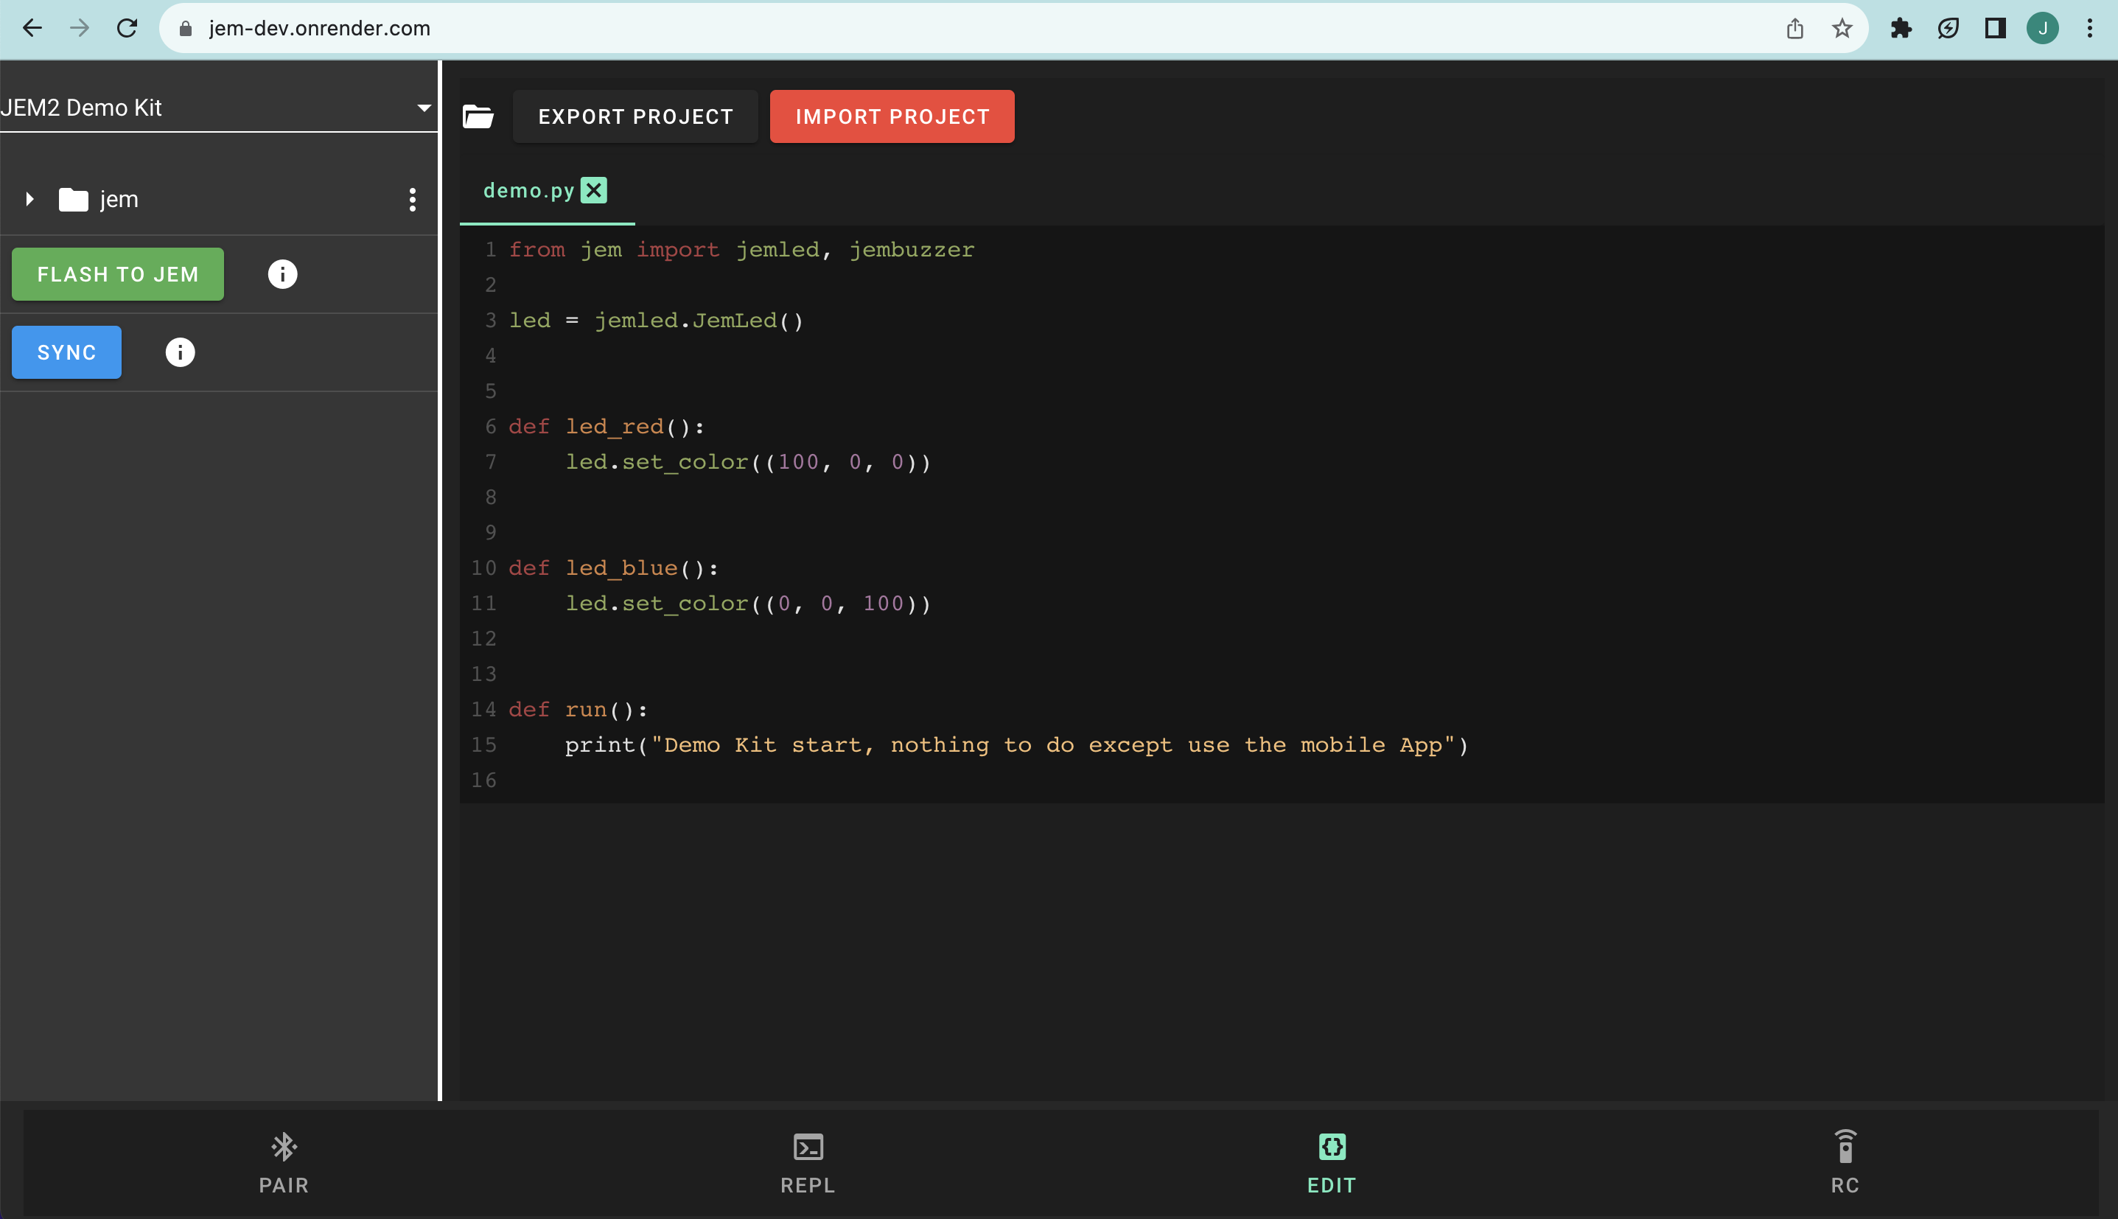Open the REPL terminal section
The height and width of the screenshot is (1219, 2118).
point(807,1162)
